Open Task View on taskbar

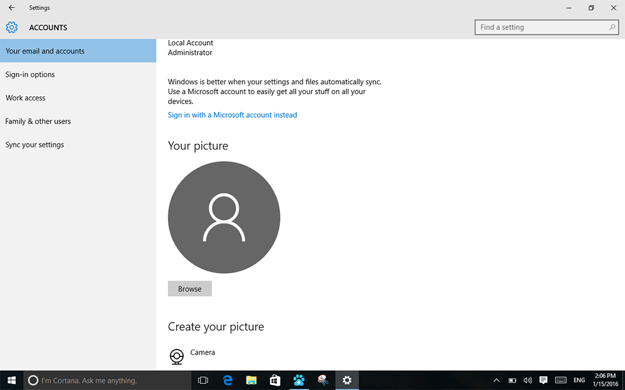(203, 381)
